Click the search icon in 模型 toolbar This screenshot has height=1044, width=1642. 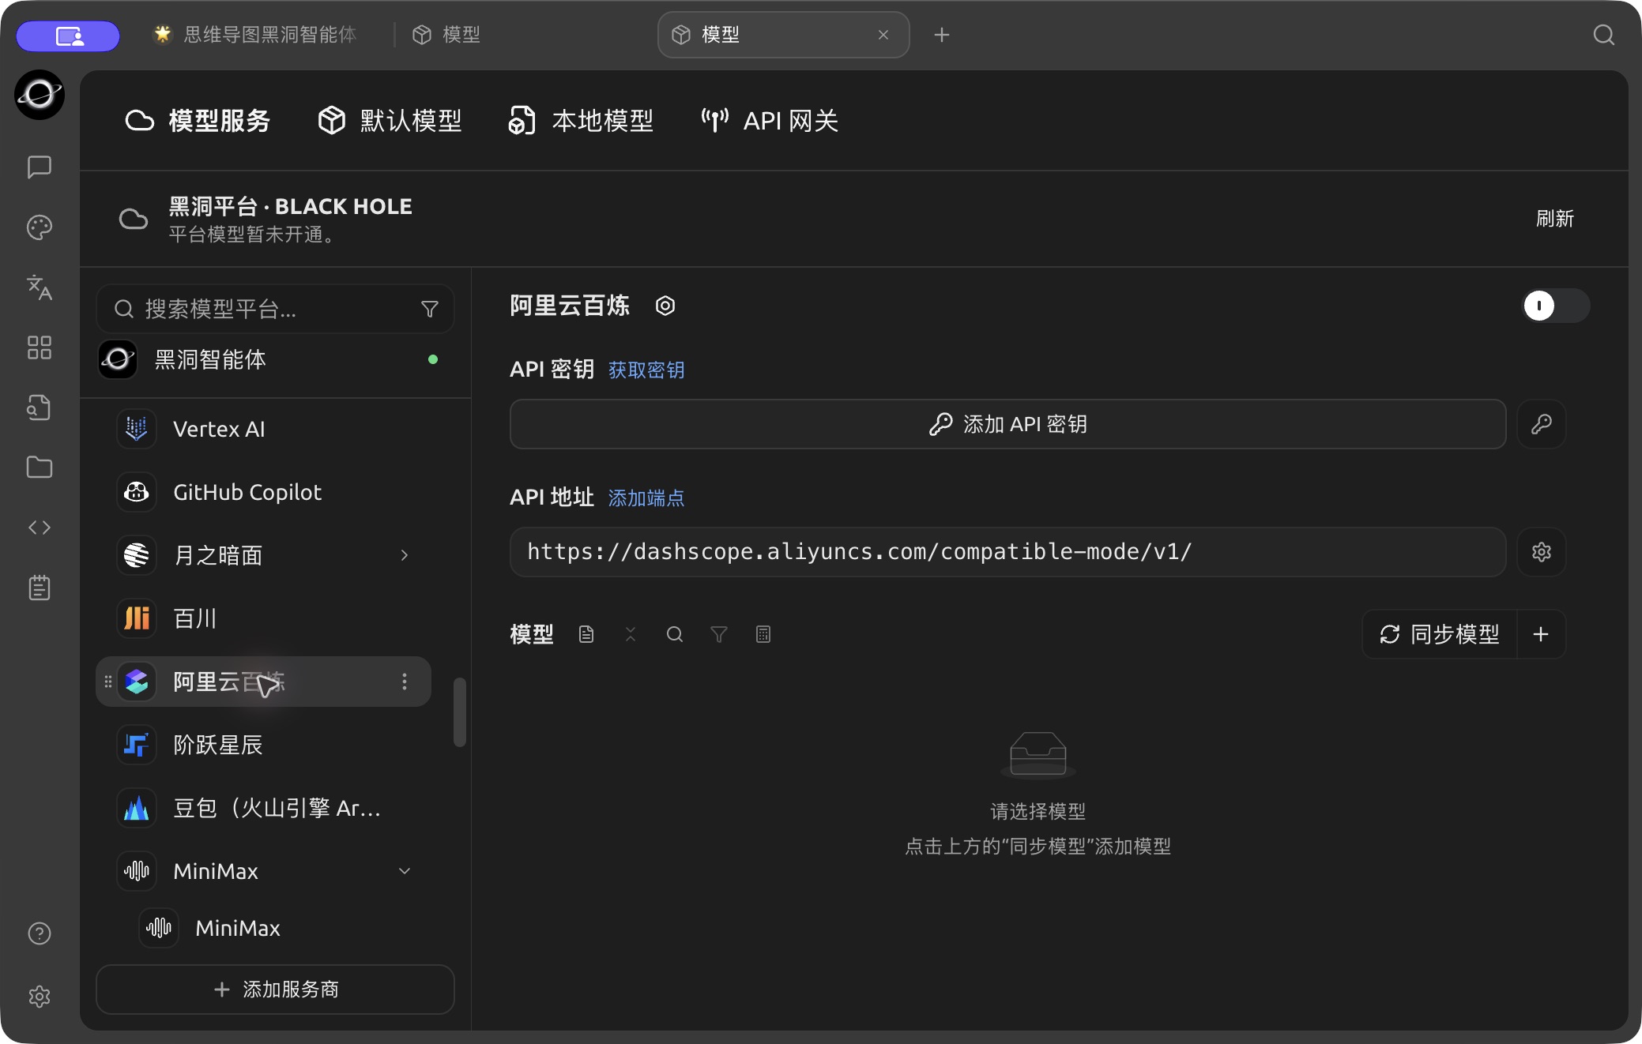(675, 634)
